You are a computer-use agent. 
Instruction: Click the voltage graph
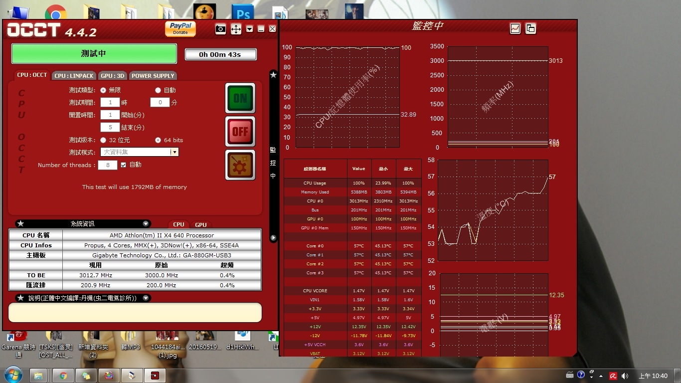click(x=493, y=315)
